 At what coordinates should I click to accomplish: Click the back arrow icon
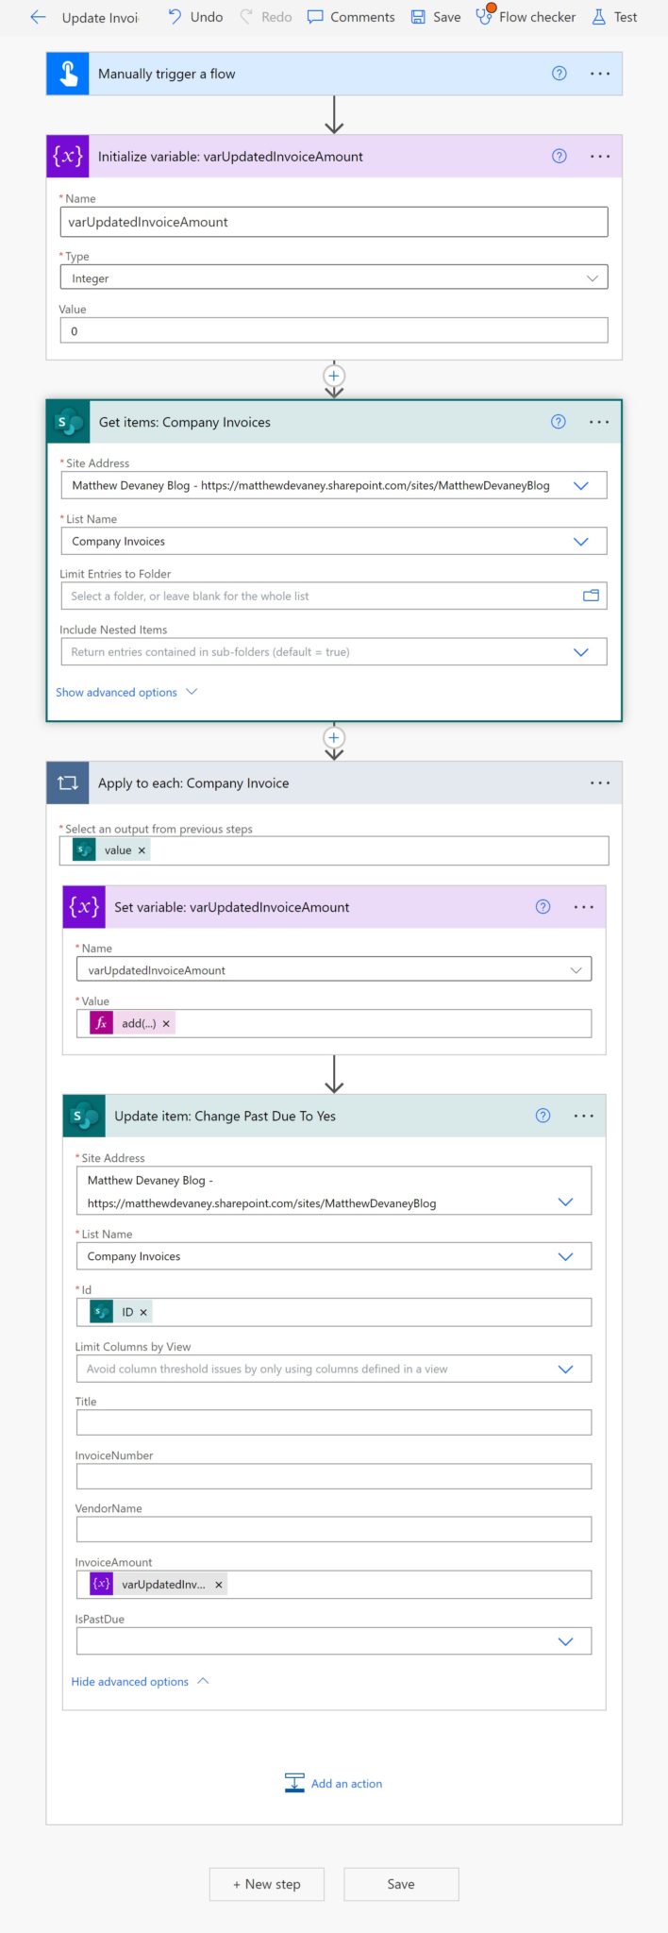coord(39,17)
